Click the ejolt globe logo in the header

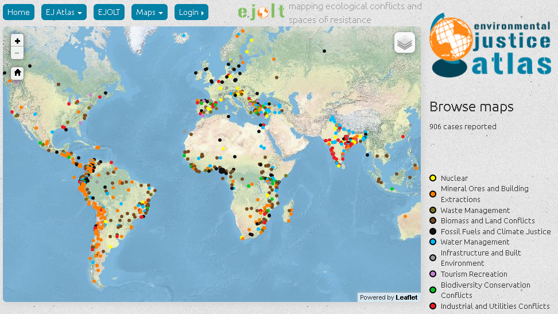(x=262, y=12)
